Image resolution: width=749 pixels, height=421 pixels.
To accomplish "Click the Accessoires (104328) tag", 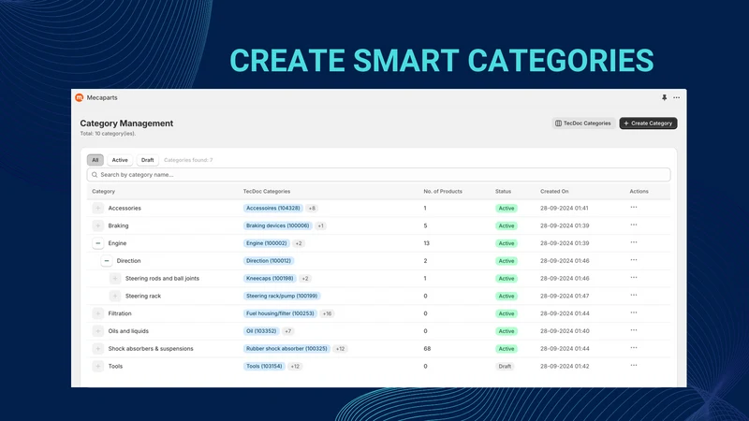I will [273, 208].
